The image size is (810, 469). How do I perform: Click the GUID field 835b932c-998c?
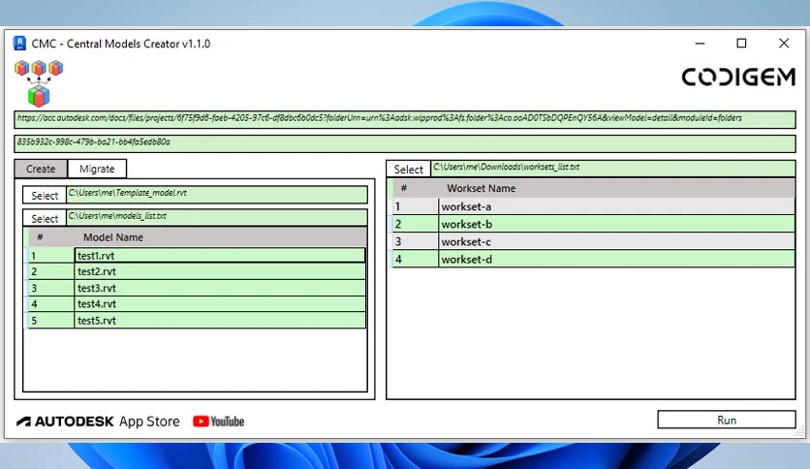click(x=405, y=143)
